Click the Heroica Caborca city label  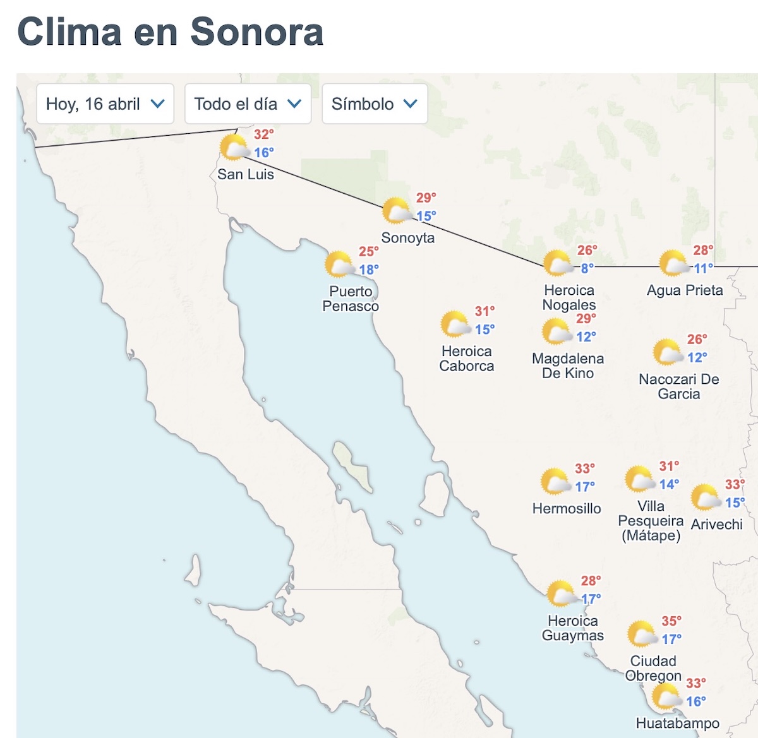(466, 358)
